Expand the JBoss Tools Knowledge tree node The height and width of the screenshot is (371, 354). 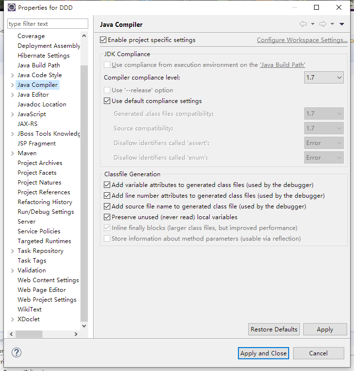click(13, 134)
